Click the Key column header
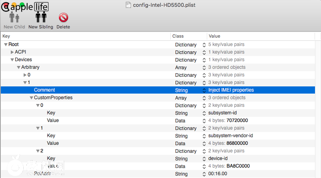 click(x=80, y=36)
